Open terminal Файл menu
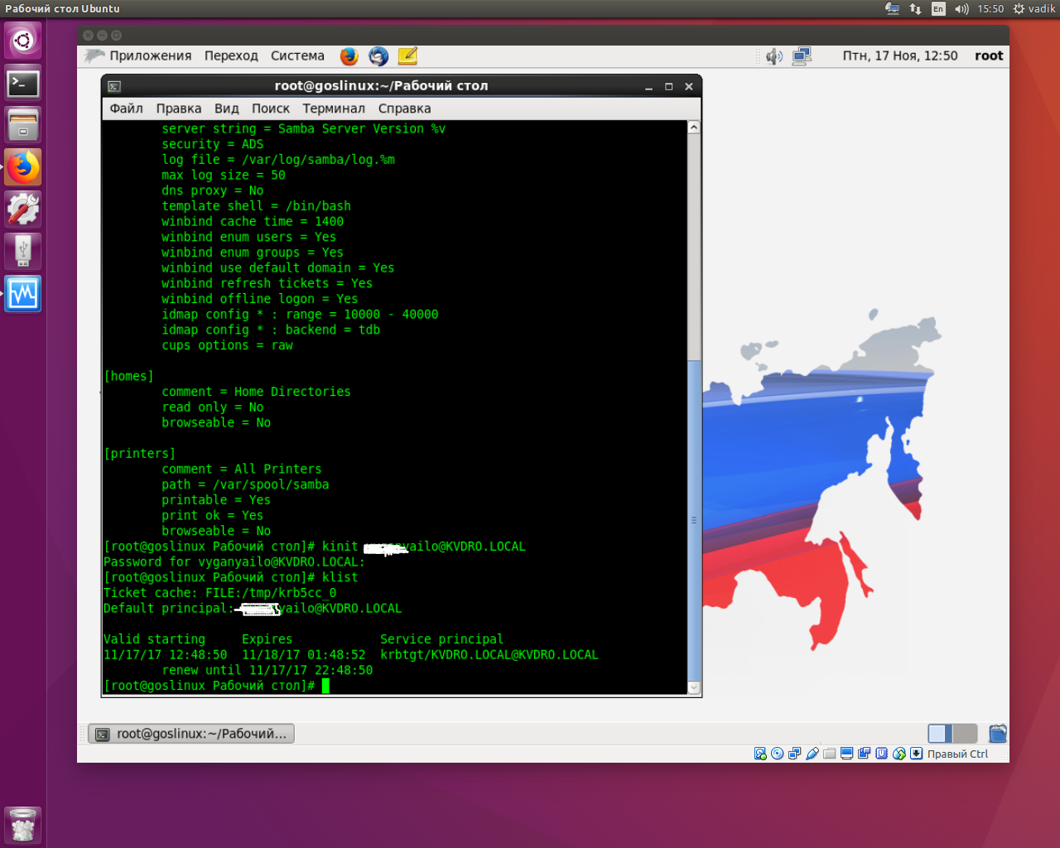The width and height of the screenshot is (1060, 848). click(126, 108)
